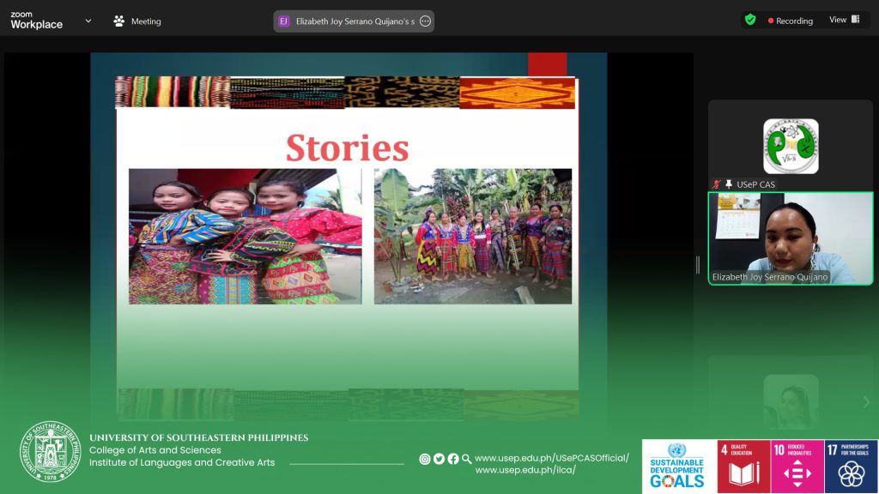Open the screen share more options ellipsis
The width and height of the screenshot is (879, 494).
pos(426,21)
